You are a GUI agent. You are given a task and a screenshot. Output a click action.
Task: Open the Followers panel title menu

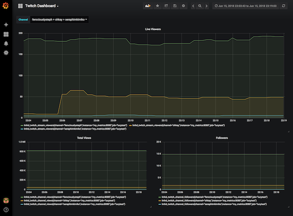pyautogui.click(x=222, y=138)
